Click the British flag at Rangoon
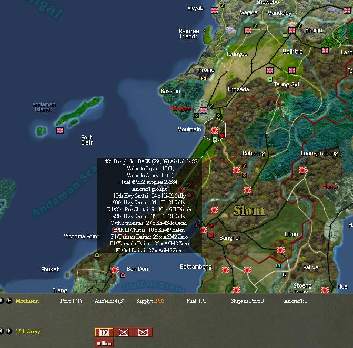The height and width of the screenshot is (348, 353). pos(204,110)
